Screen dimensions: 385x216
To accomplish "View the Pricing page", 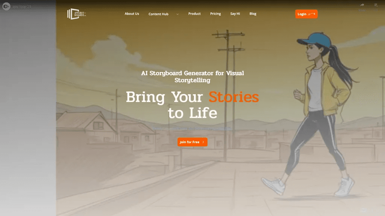I will tap(215, 14).
